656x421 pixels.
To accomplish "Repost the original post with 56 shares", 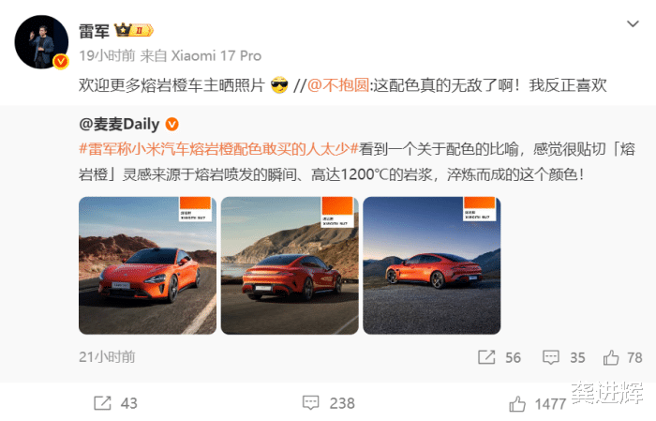I will click(x=499, y=357).
